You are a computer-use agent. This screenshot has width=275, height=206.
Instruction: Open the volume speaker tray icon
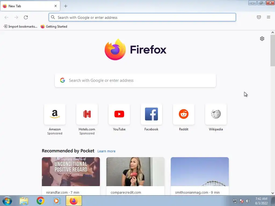pyautogui.click(x=248, y=201)
